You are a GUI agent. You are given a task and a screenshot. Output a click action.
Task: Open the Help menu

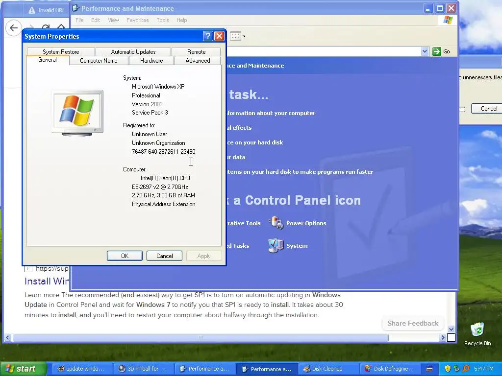(x=181, y=20)
